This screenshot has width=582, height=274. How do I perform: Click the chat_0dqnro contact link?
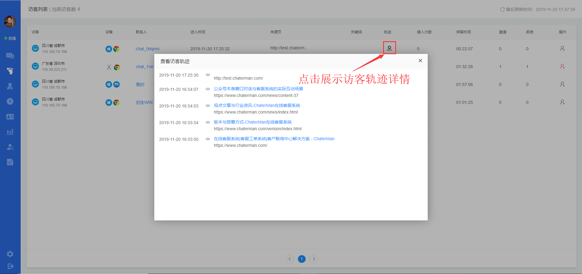[x=147, y=49]
